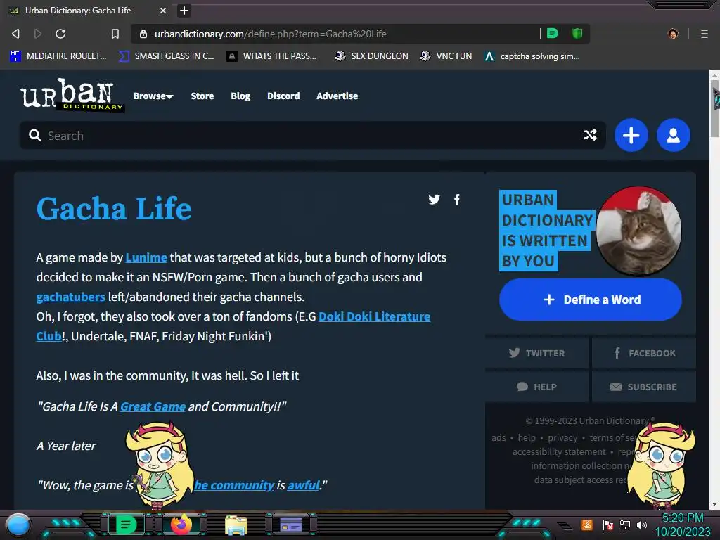Click the volume speaker tray icon

(641, 525)
